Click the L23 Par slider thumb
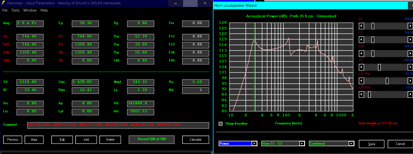 pos(369,94)
